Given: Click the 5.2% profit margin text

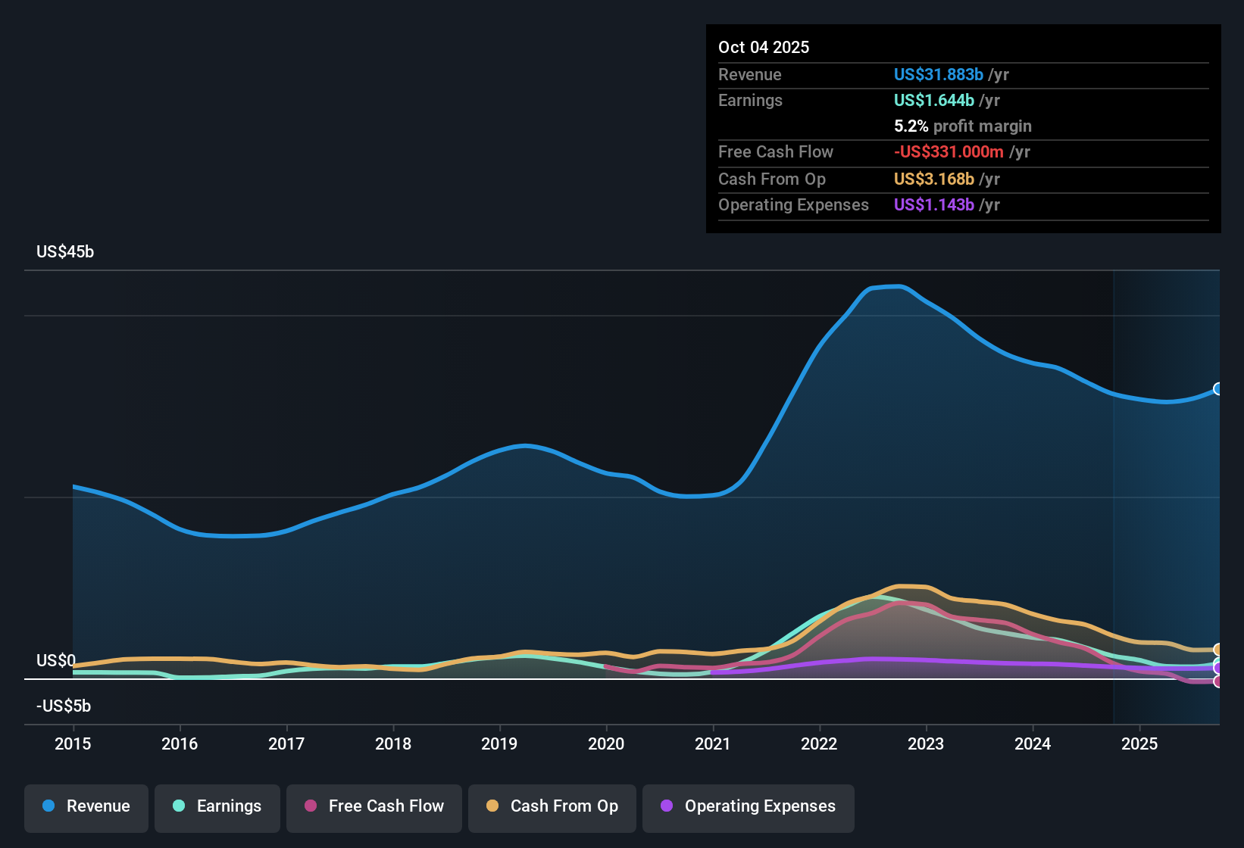Looking at the screenshot, I should point(963,126).
